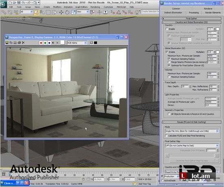This screenshot has height=187, width=224.
Task: Click Select Object tool in main toolbar
Action: coord(36,13)
